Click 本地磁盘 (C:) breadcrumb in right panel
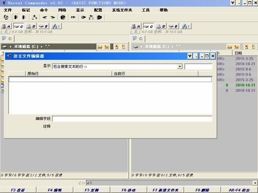The image size is (258, 193). tap(157, 46)
